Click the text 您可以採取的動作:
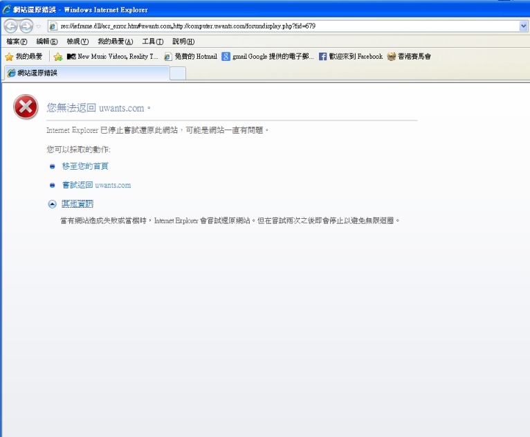 coord(78,150)
